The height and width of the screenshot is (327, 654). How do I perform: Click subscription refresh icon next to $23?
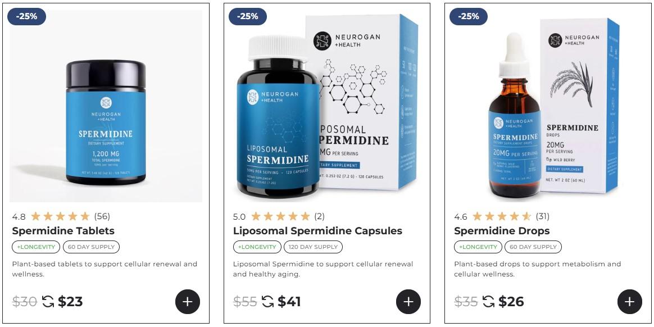[x=48, y=301]
